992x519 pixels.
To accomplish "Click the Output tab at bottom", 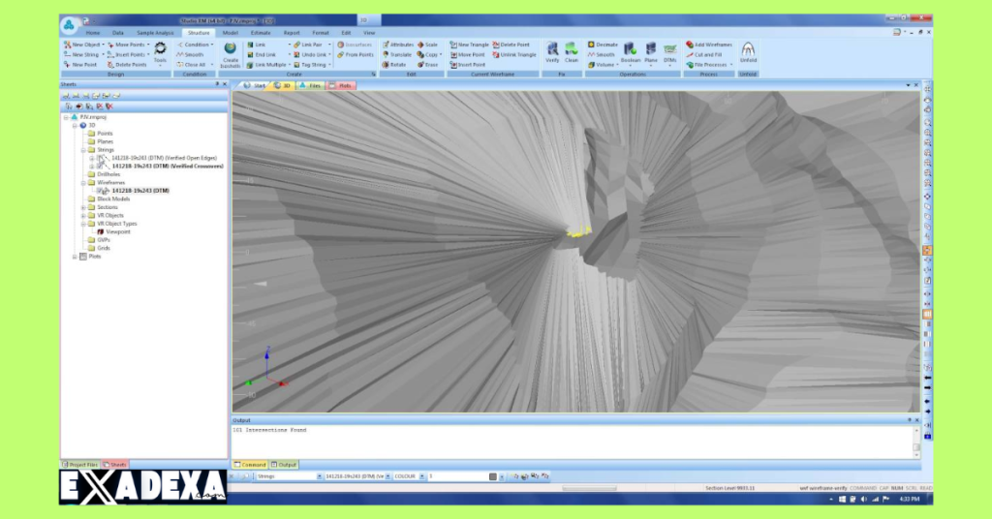I will click(x=285, y=465).
